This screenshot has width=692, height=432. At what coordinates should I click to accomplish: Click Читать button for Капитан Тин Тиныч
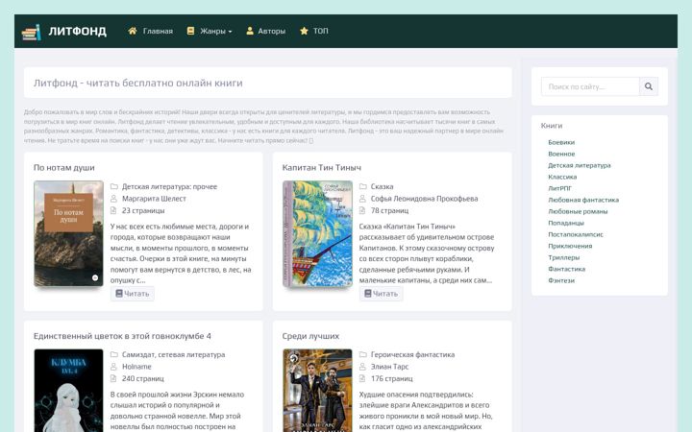(x=382, y=294)
